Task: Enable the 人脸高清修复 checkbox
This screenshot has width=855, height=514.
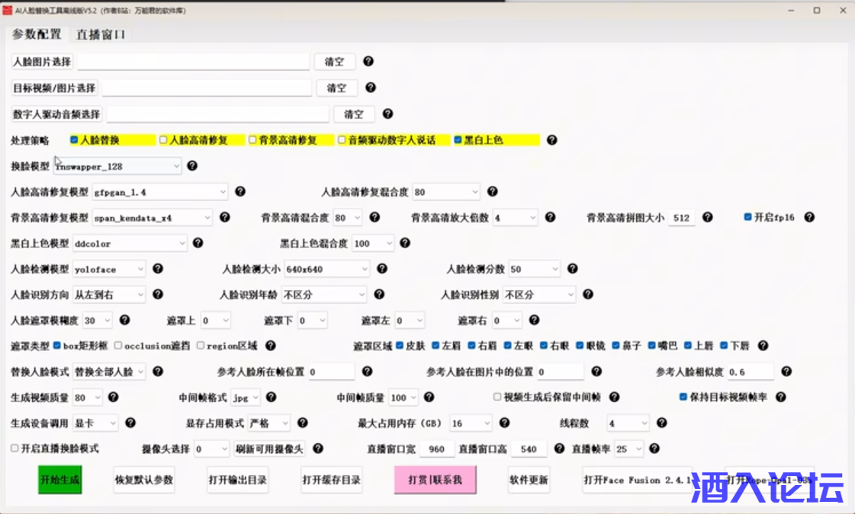Action: tap(163, 140)
